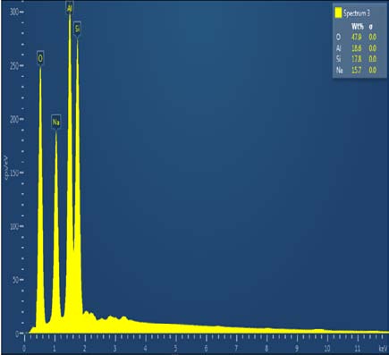Select the Spectrum 3 legend title
Screen dimensions: 389x355
(357, 13)
